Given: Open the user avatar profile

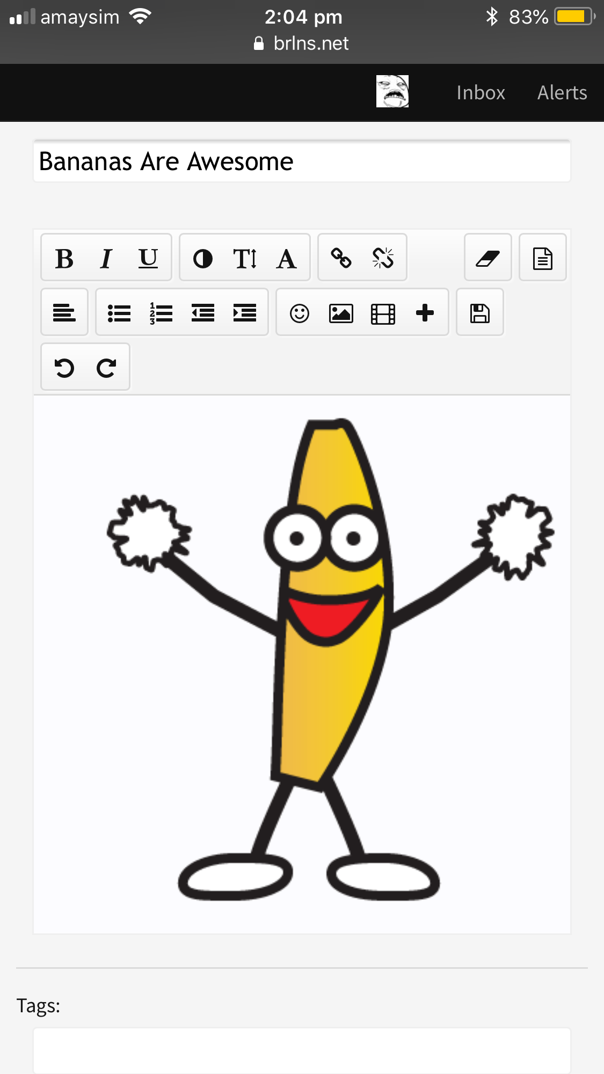Looking at the screenshot, I should click(x=392, y=91).
